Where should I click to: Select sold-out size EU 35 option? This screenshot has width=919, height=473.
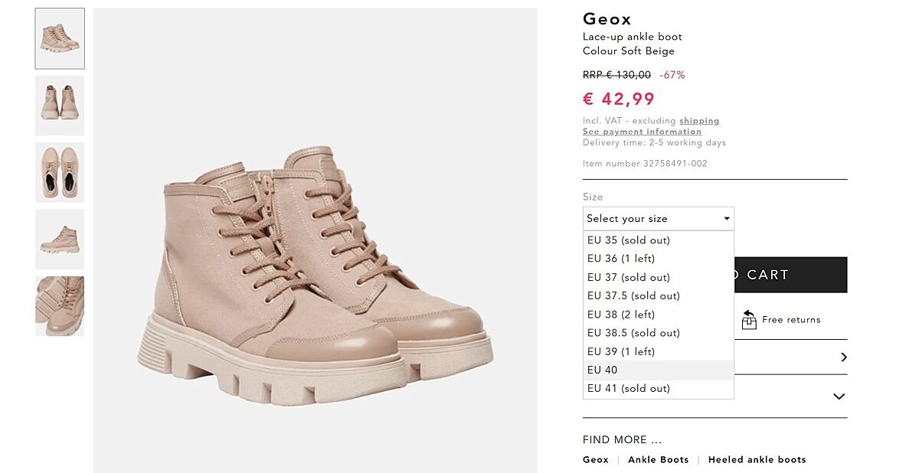[628, 240]
